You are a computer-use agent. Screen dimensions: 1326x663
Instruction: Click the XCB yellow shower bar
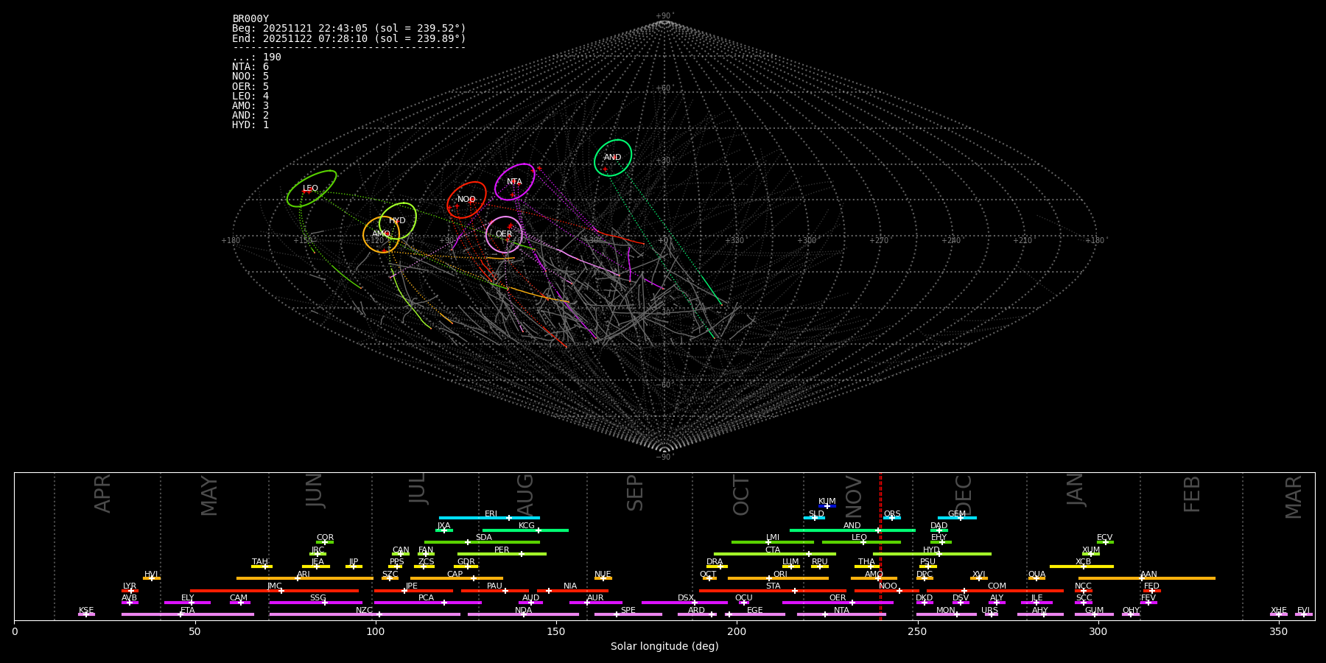(x=1081, y=566)
